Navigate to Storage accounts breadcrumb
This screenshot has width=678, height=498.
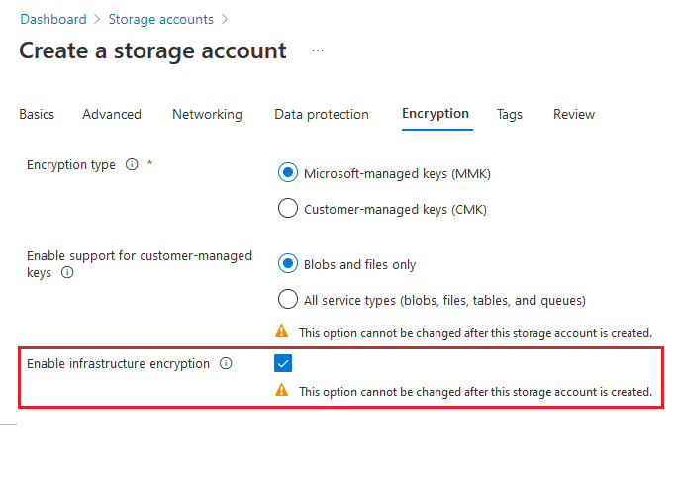(160, 19)
